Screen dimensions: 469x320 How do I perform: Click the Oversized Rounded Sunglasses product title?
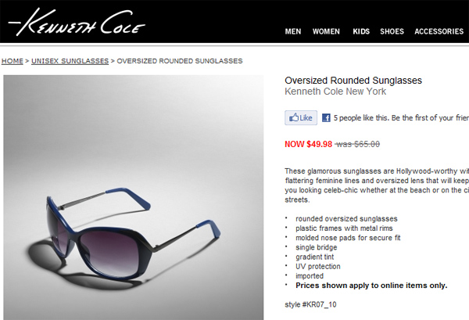point(353,81)
